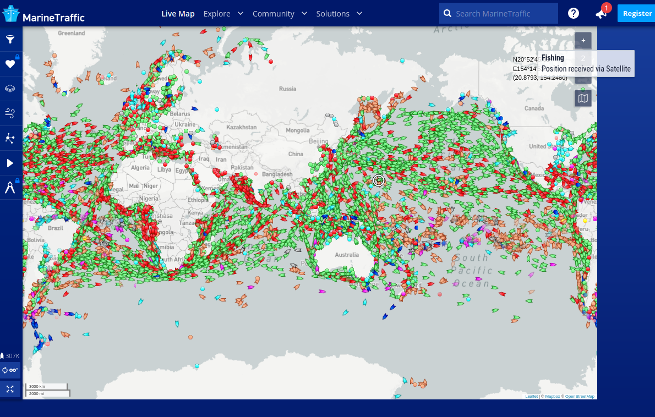Show the weather wind layer icon
Viewport: 655px width, 417px height.
10,113
